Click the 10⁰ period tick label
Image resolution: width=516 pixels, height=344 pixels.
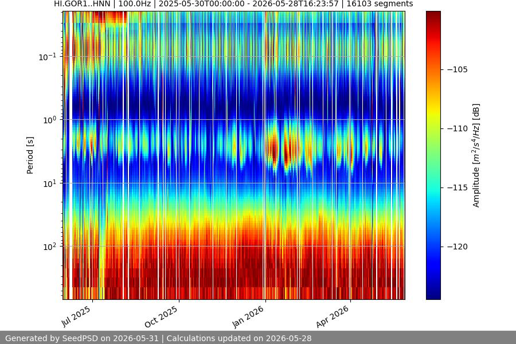[x=49, y=120]
